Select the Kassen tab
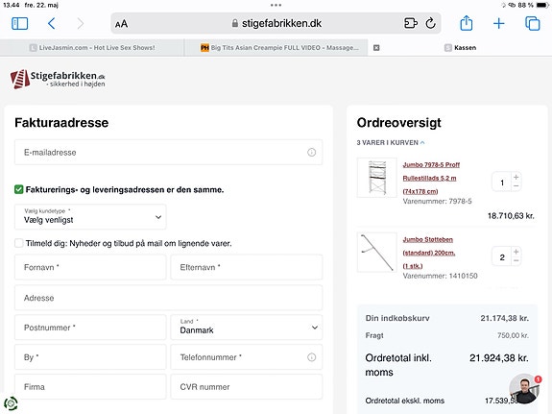The height and width of the screenshot is (414, 552). (x=460, y=48)
